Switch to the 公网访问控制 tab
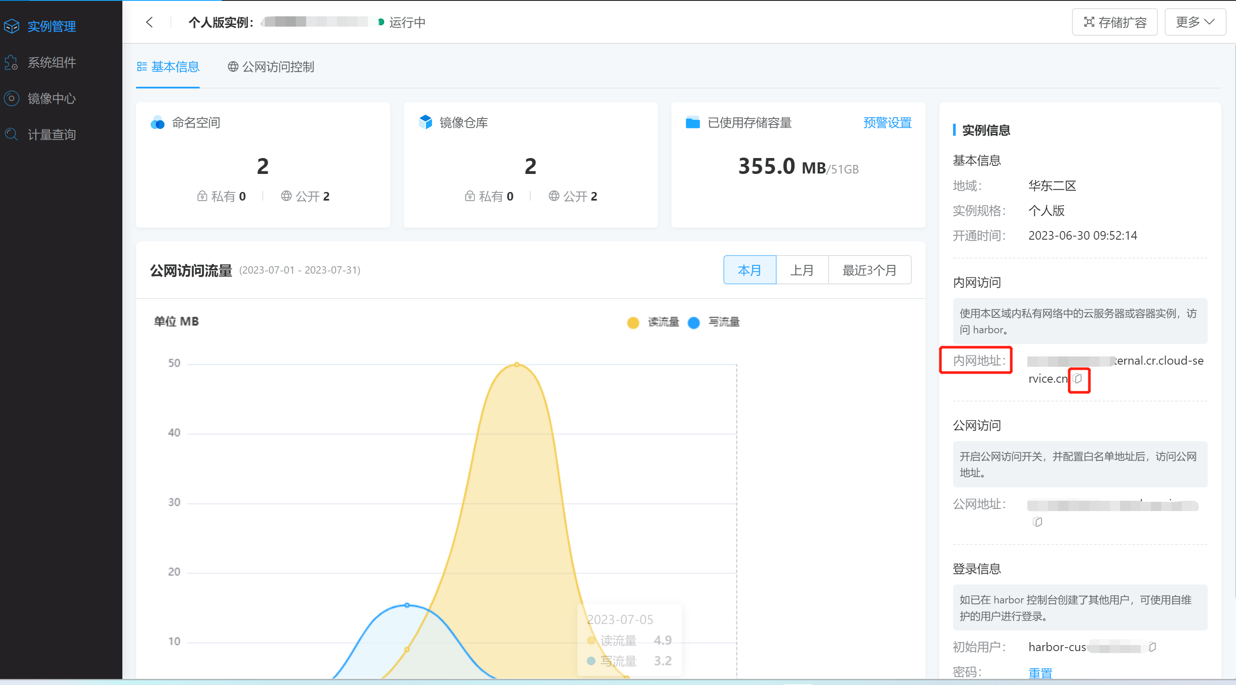Screen dimensions: 1236x685 click(270, 67)
